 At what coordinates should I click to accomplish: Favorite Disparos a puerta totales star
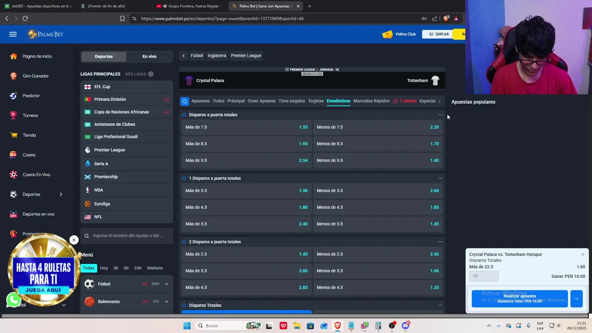click(x=184, y=115)
